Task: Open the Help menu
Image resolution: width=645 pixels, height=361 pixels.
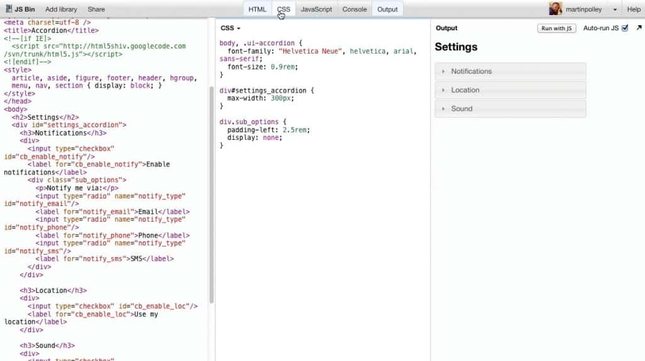Action: 634,9
